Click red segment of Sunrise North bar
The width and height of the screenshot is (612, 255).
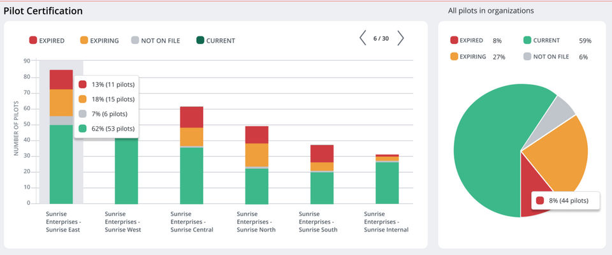[257, 135]
